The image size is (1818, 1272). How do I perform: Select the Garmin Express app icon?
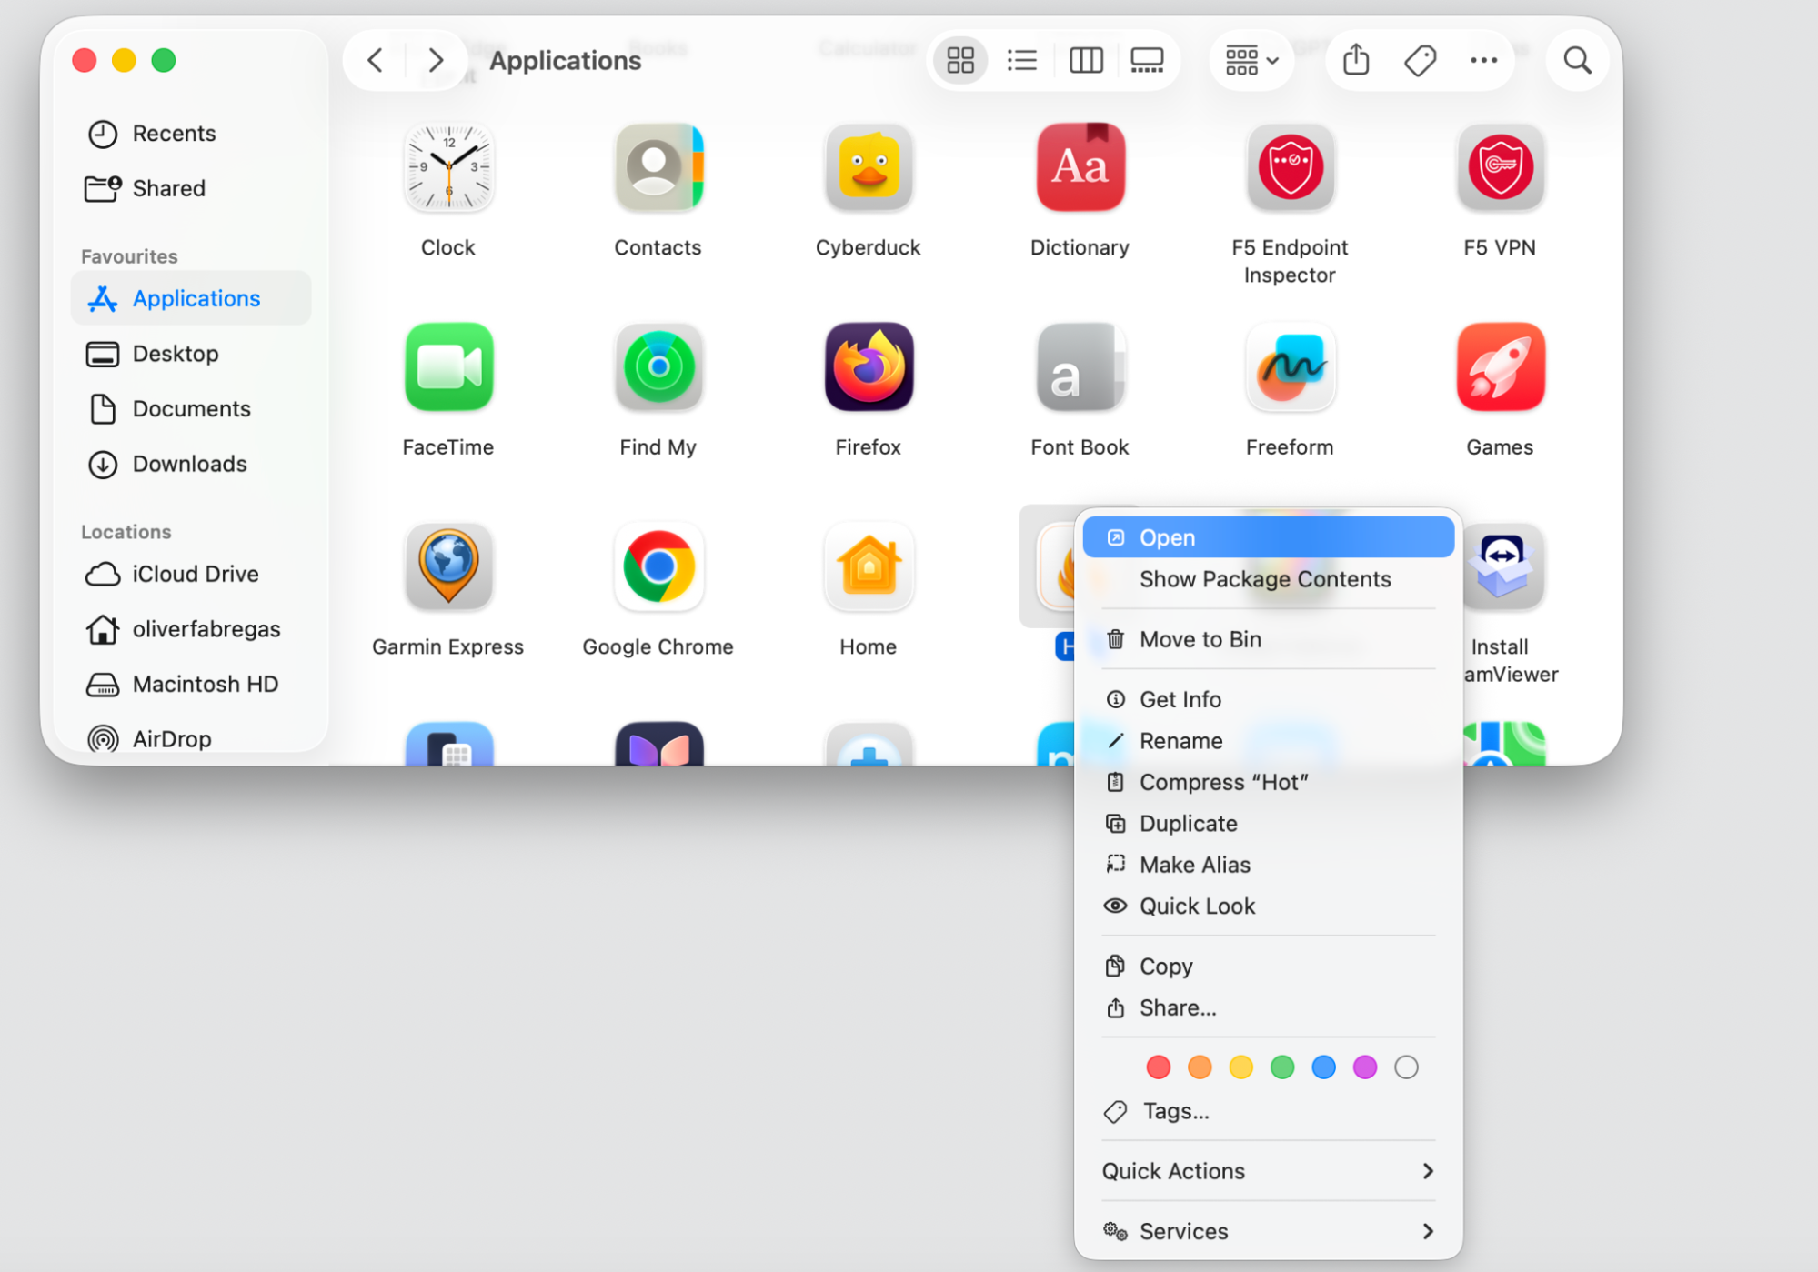(x=448, y=567)
